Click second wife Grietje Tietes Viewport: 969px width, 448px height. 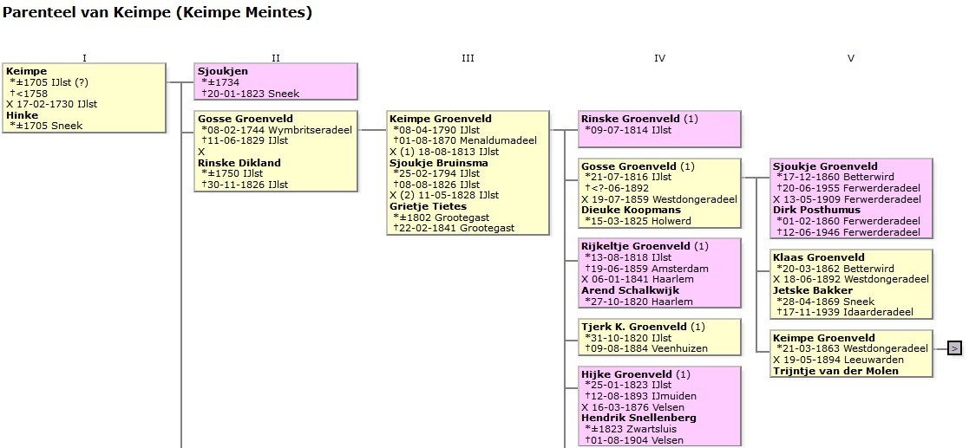(428, 207)
